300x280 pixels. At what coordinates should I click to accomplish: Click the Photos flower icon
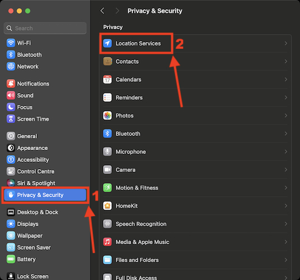tap(107, 115)
